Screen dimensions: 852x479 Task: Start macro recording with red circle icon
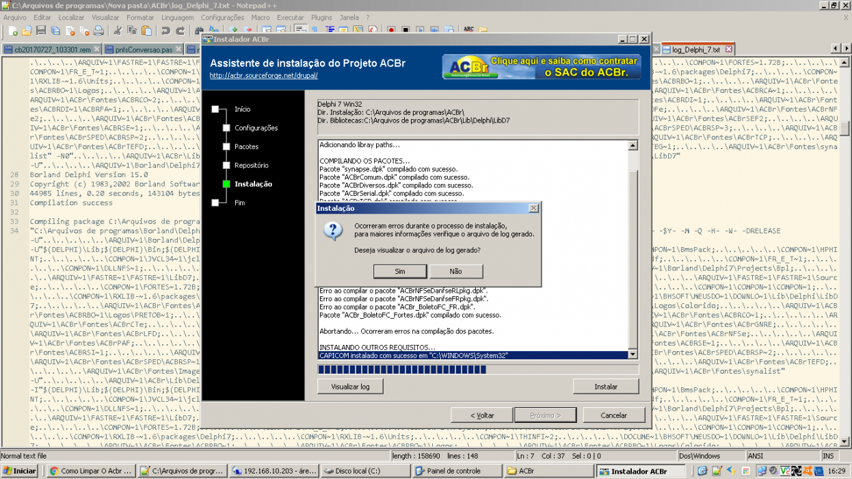pos(391,30)
